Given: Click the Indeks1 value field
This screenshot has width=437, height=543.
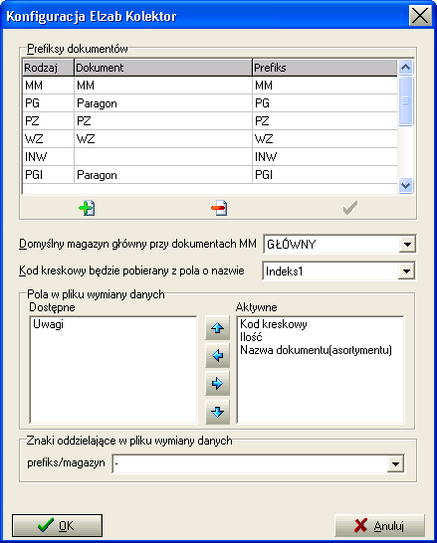Looking at the screenshot, I should point(330,271).
